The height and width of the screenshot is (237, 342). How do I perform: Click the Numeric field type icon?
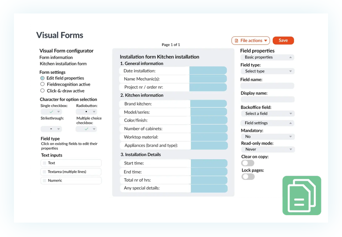pos(45,180)
